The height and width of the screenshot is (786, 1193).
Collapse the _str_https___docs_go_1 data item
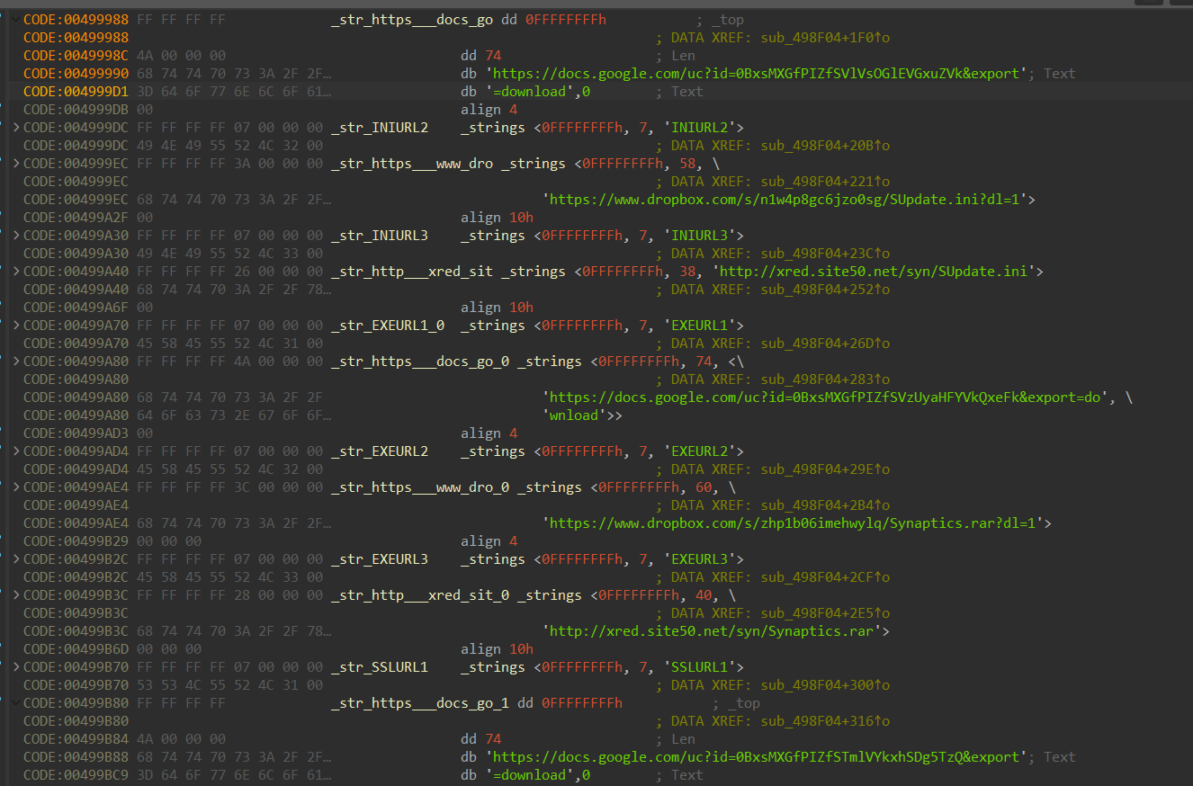tap(15, 702)
